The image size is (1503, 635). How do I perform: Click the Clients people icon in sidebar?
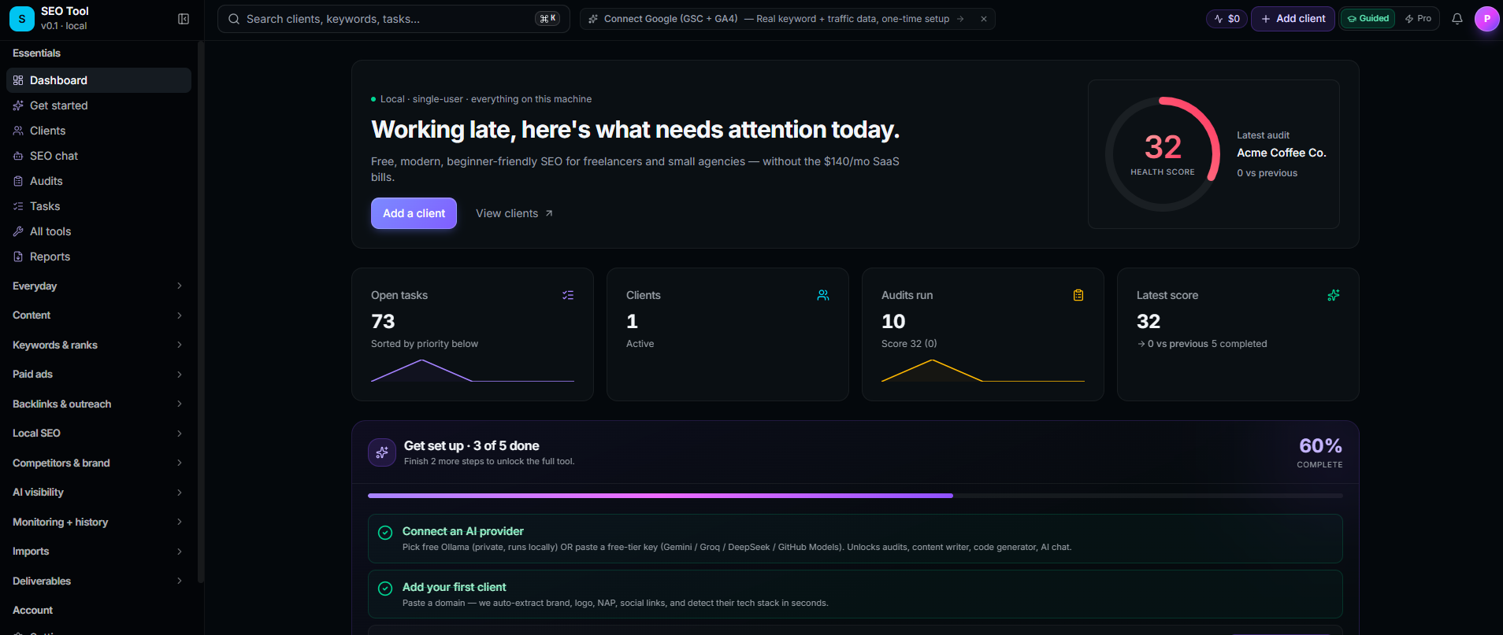(x=18, y=131)
